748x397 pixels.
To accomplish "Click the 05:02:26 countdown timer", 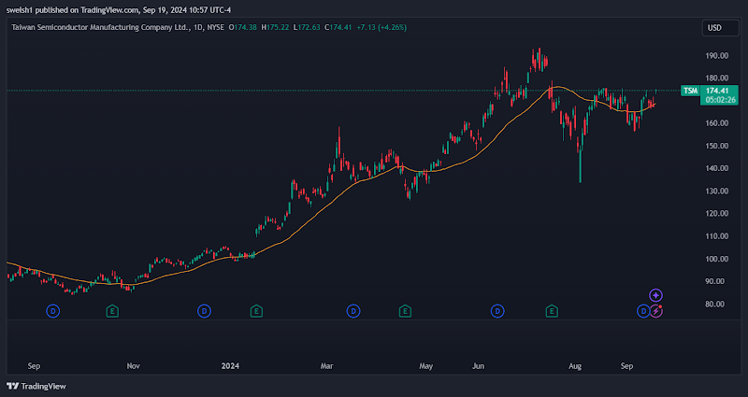I will 720,100.
